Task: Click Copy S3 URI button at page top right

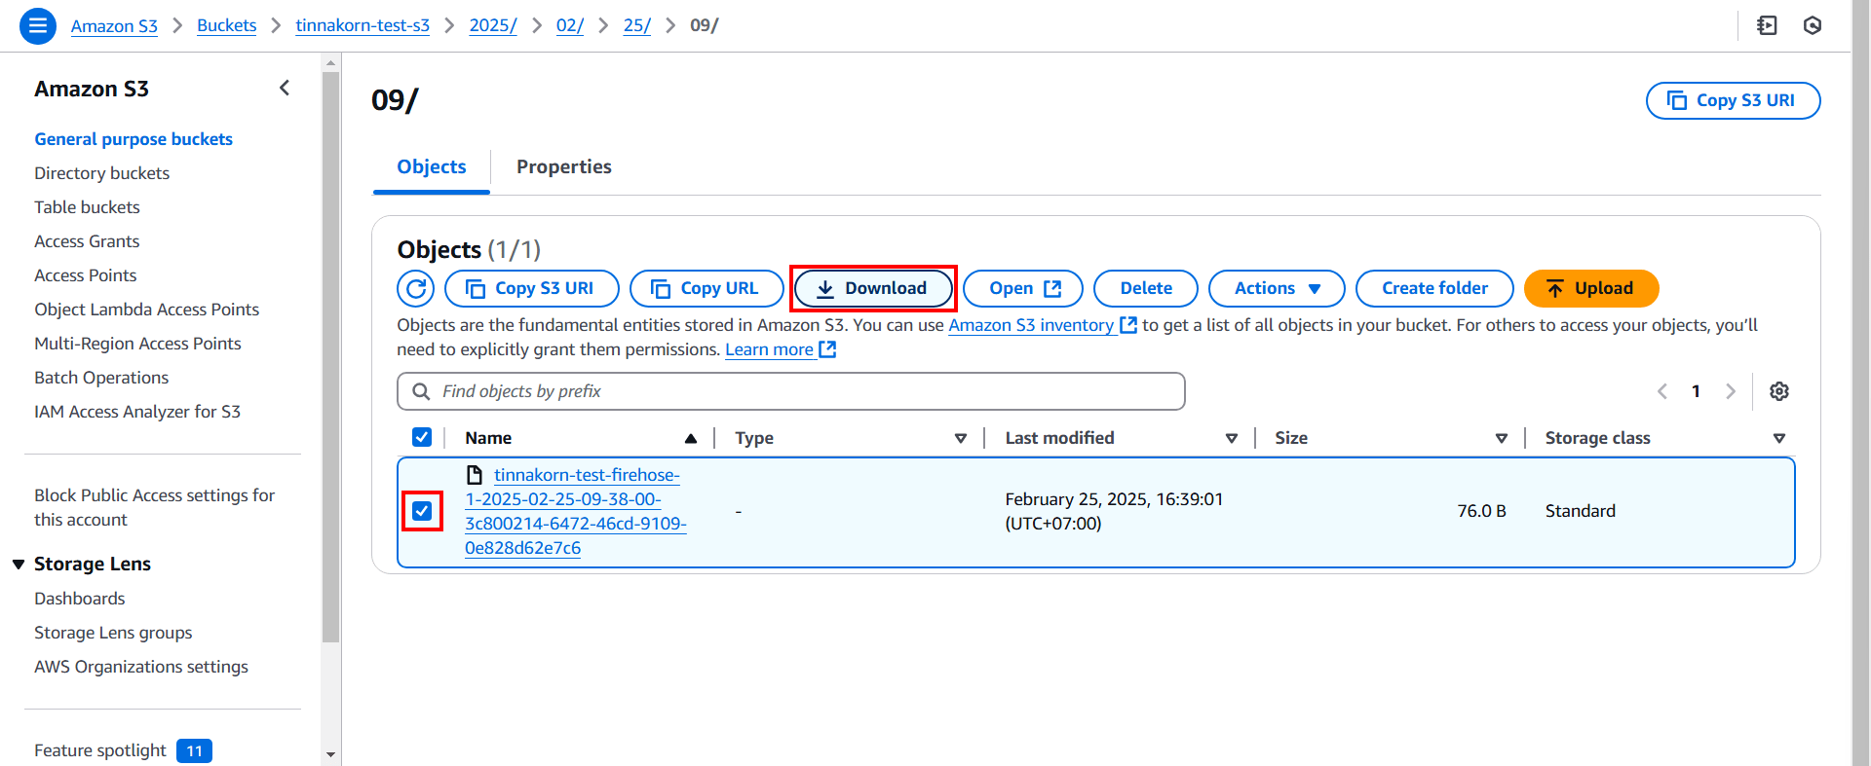Action: click(x=1734, y=100)
